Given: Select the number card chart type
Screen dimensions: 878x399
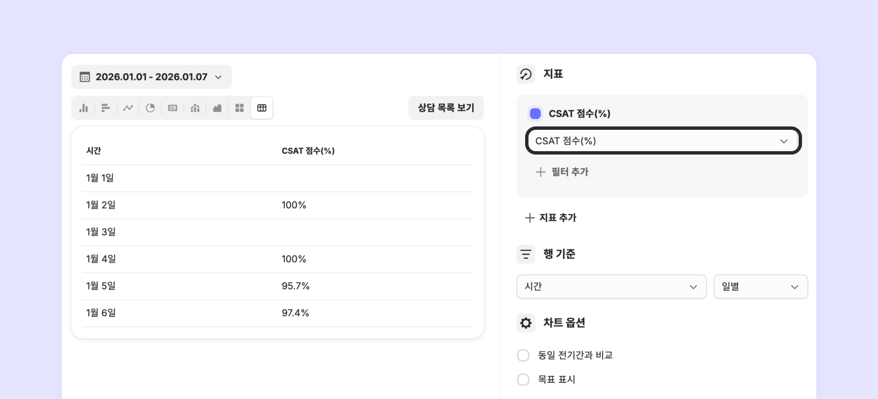Looking at the screenshot, I should pos(173,108).
